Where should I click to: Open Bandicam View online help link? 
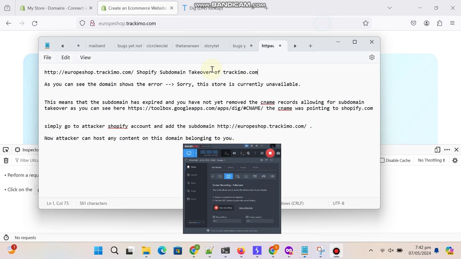pyautogui.click(x=246, y=208)
